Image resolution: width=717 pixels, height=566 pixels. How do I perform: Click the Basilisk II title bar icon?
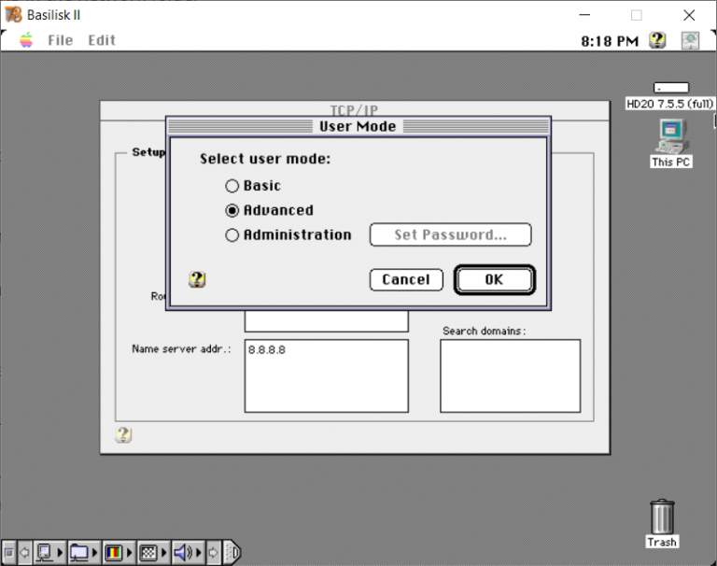click(13, 15)
